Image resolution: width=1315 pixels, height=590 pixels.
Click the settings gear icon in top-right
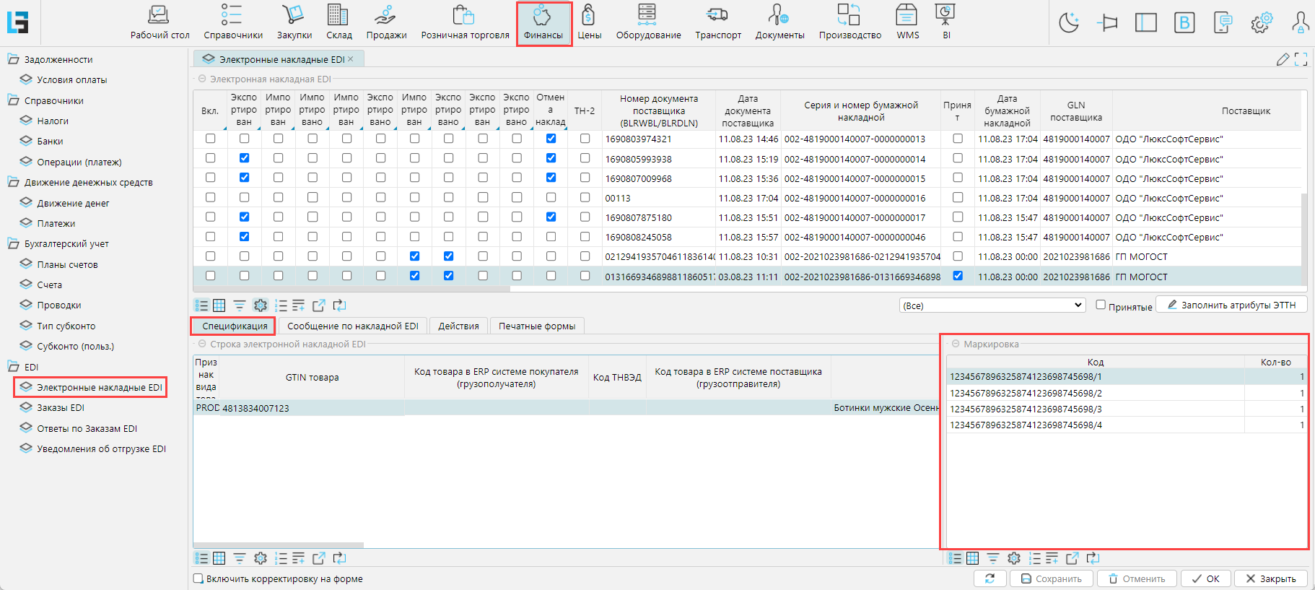pos(1261,23)
